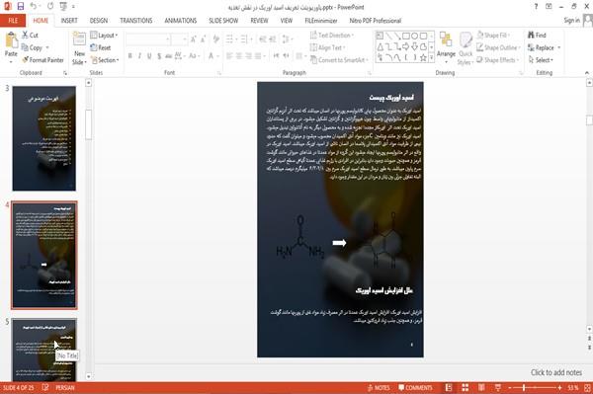Toggle left text alignment
Screen dimensions: 593x394
coord(229,56)
